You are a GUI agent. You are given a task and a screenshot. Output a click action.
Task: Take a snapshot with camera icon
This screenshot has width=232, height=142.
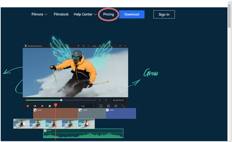(x=108, y=106)
